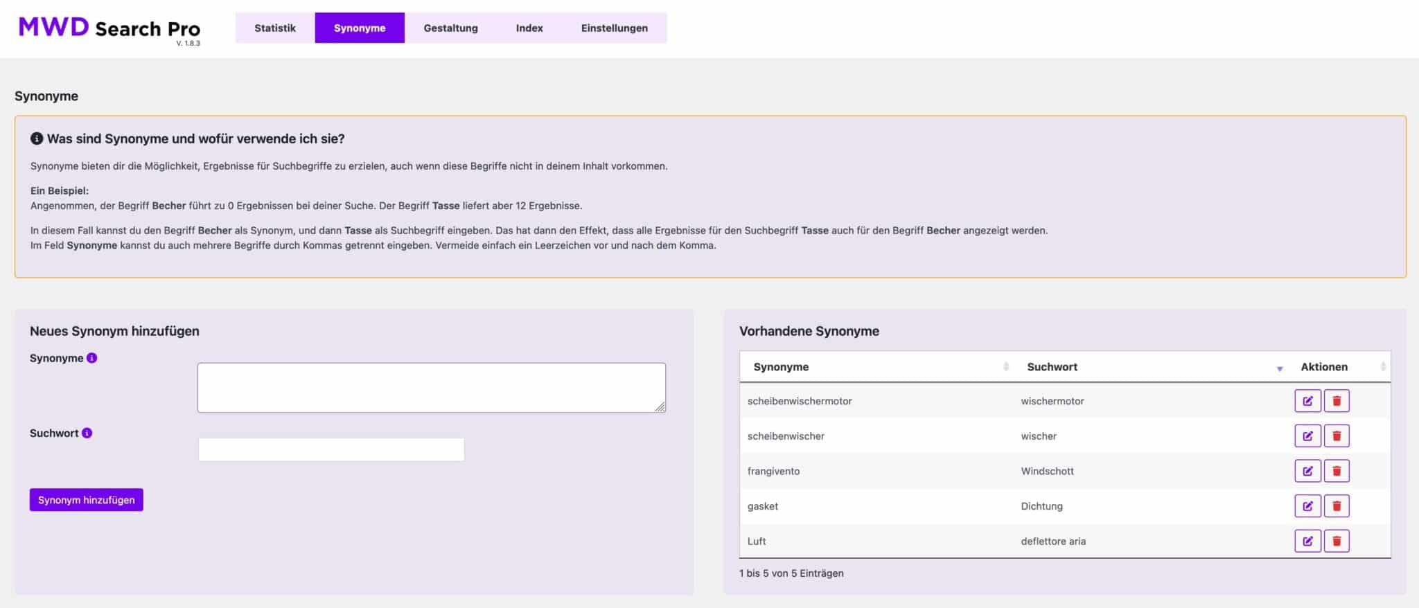The height and width of the screenshot is (608, 1419).
Task: Go to the Einstellungen tab
Action: click(615, 28)
